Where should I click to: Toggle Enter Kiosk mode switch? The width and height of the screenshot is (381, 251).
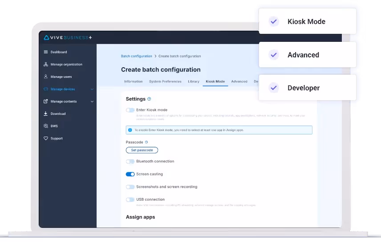[x=130, y=110]
